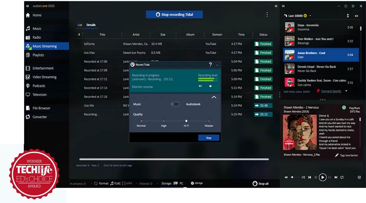Image resolution: width=366 pixels, height=203 pixels.
Task: Select Daddy Yankee - Con calma track
Action: coord(321,82)
